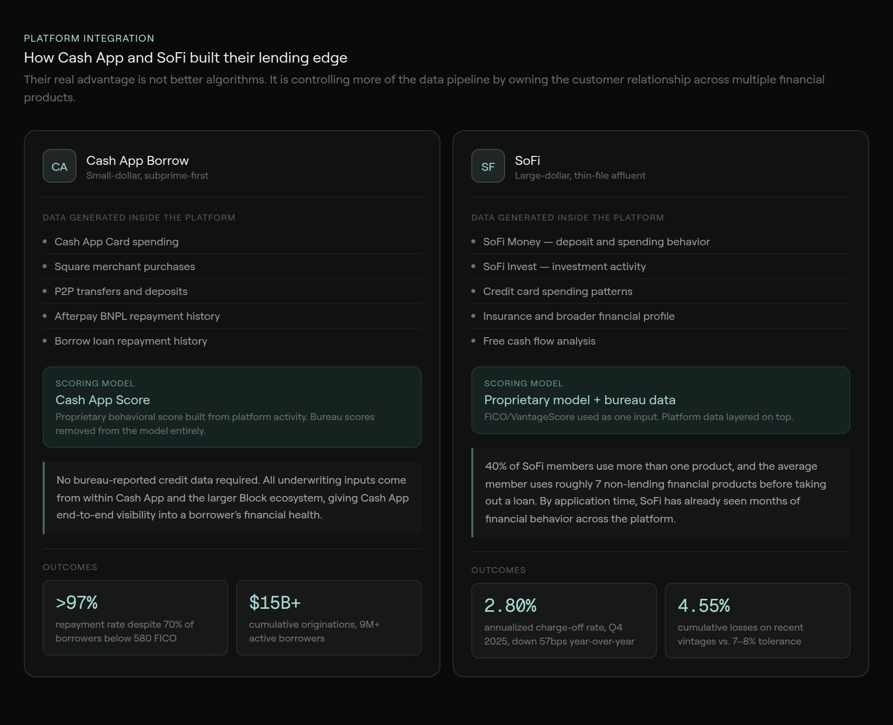Select 'SoFi Invest — investment activity' row
The width and height of the screenshot is (893, 725).
[x=661, y=267]
